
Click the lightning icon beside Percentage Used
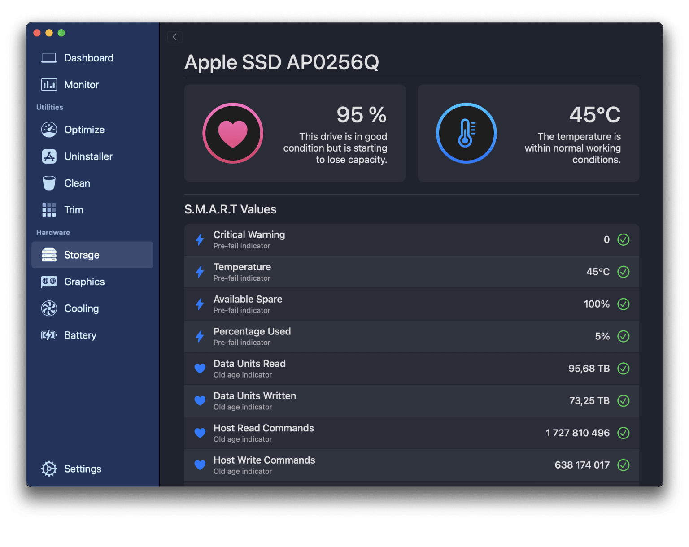pyautogui.click(x=200, y=336)
